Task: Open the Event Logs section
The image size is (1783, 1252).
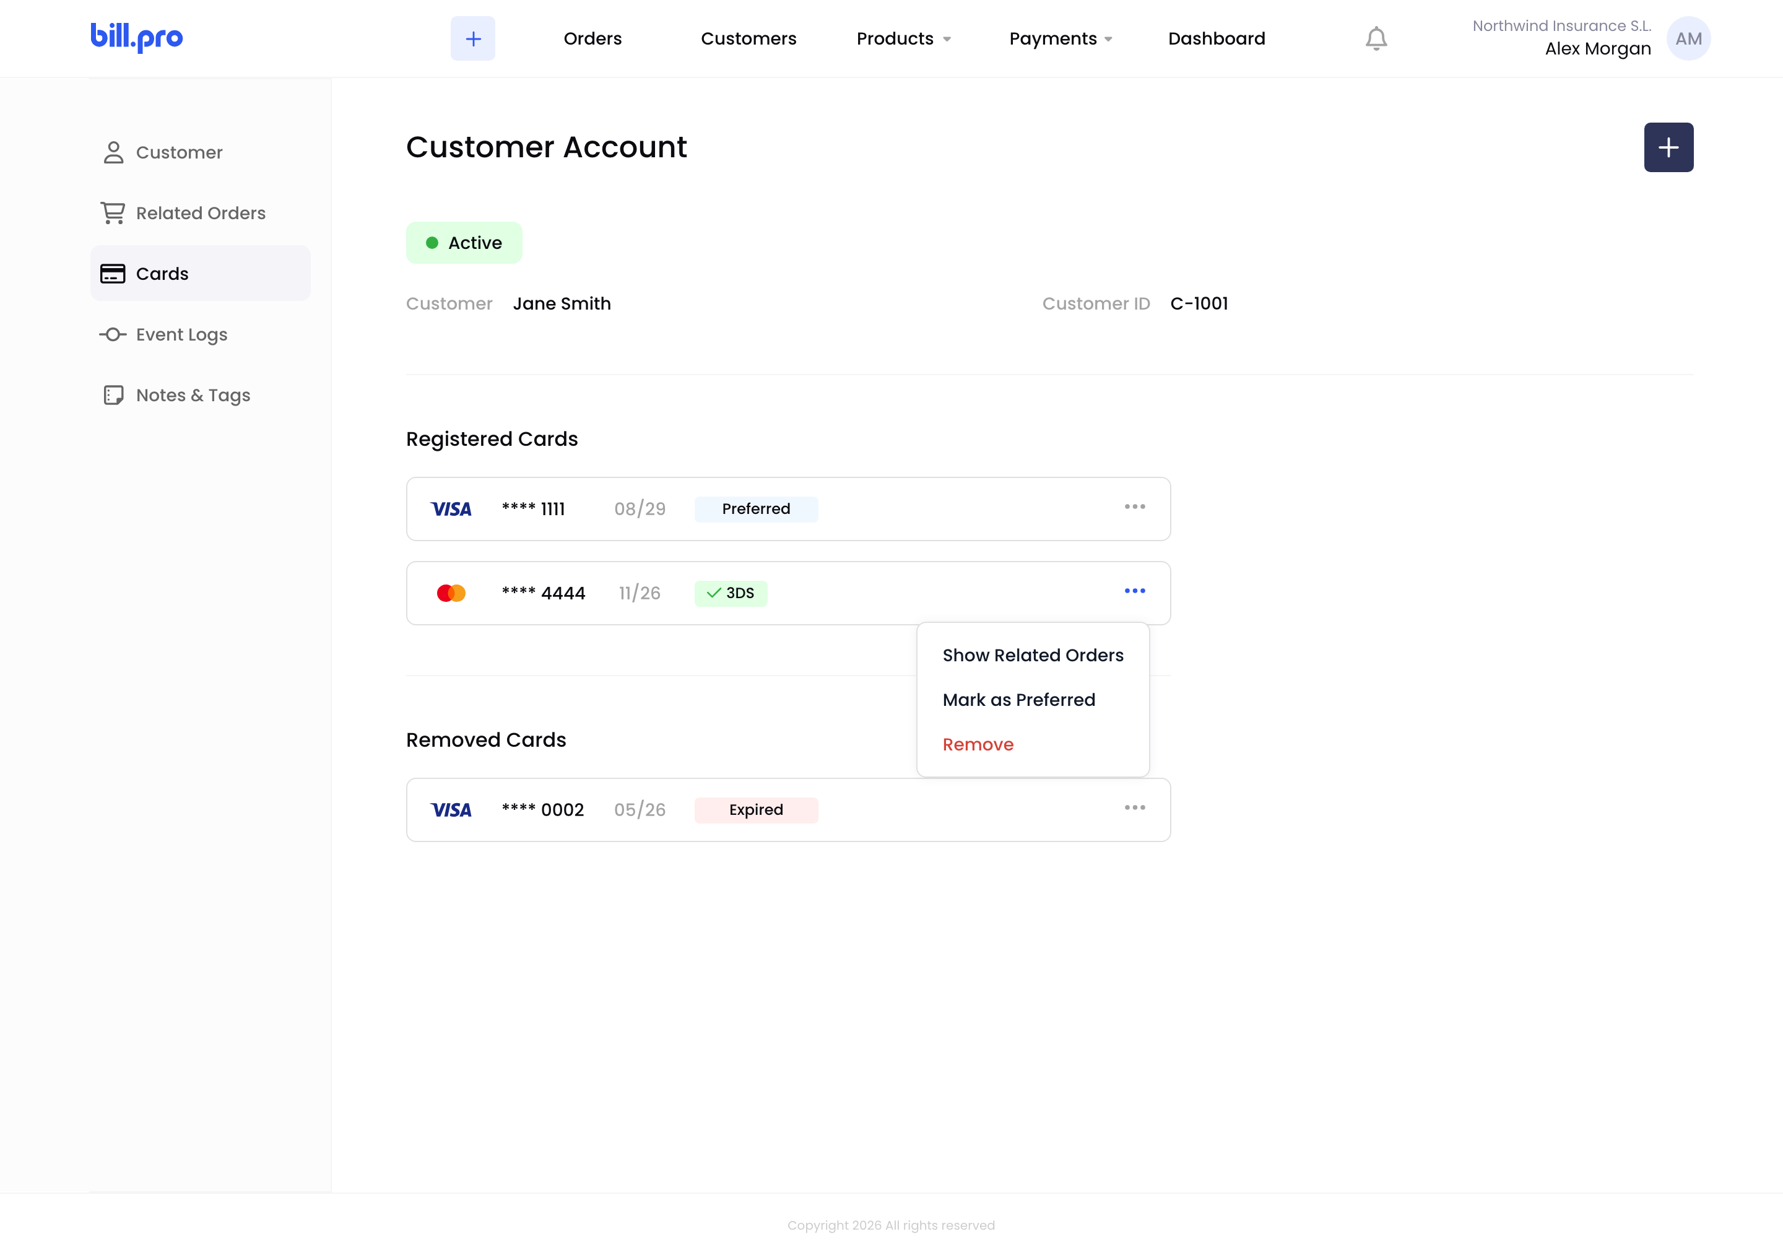Action: pyautogui.click(x=201, y=334)
